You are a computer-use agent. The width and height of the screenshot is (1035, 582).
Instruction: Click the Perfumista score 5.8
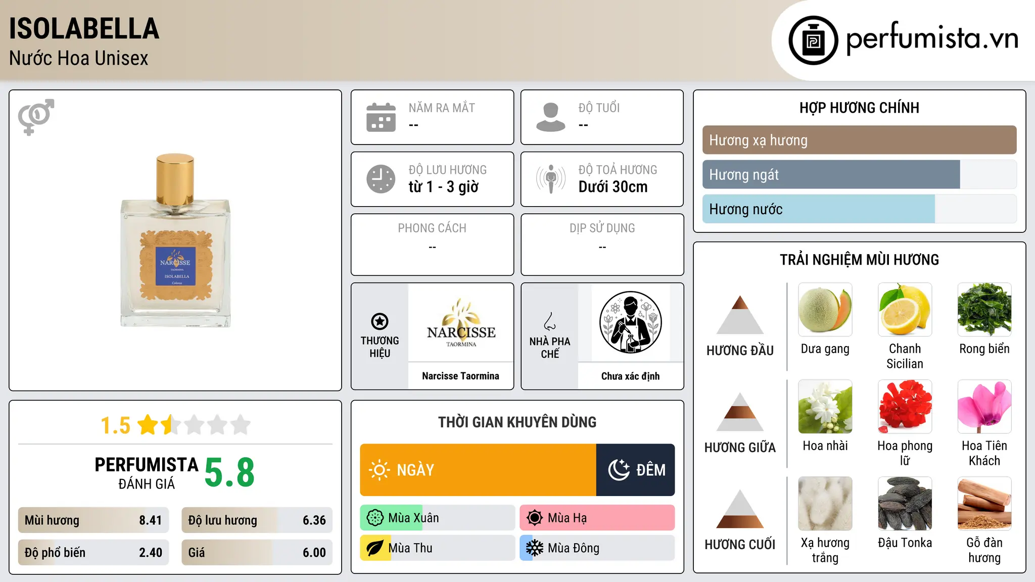click(x=229, y=473)
